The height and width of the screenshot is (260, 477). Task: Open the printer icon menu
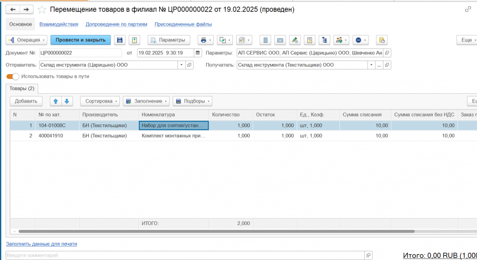(x=205, y=40)
